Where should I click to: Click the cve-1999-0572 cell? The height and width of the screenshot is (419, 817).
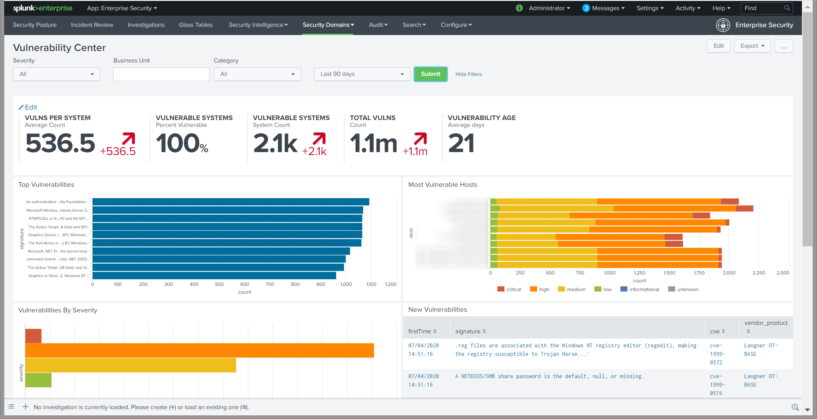717,354
